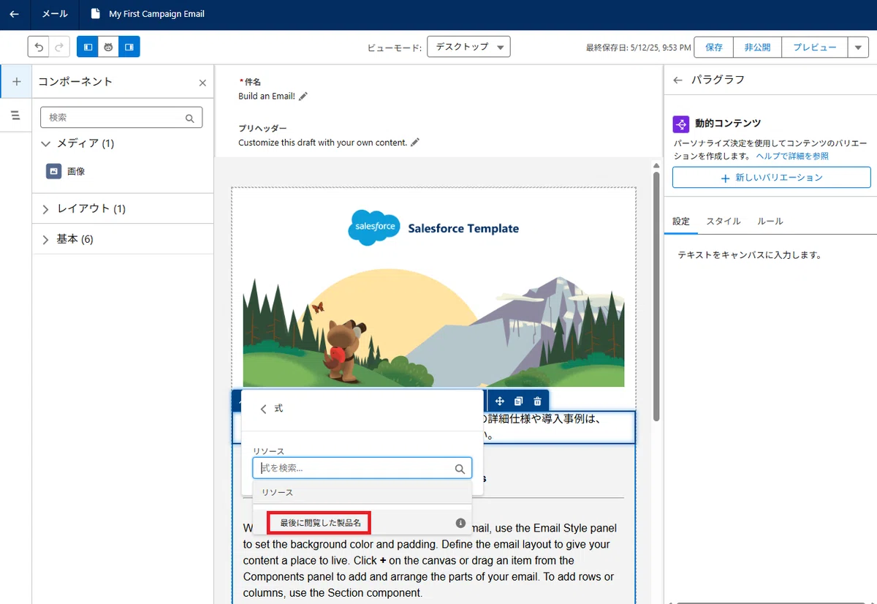Image resolution: width=877 pixels, height=604 pixels.
Task: Edit the subject with its pencil icon
Action: (x=303, y=96)
